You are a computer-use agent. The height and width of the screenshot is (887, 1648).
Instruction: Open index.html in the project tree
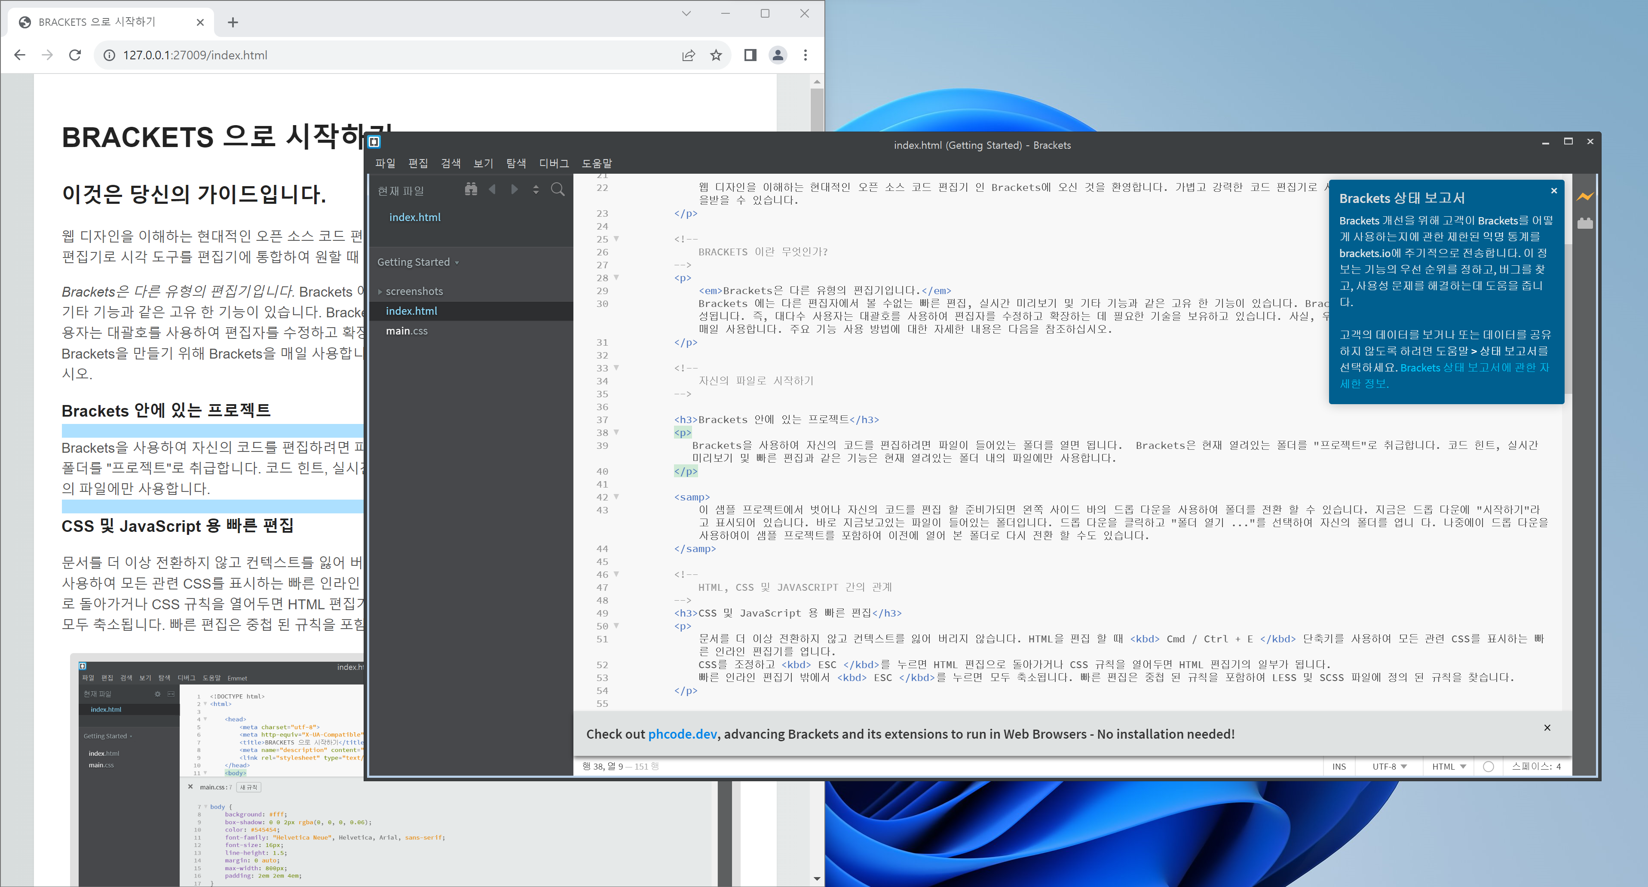411,311
